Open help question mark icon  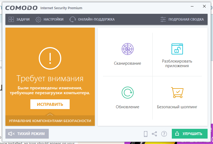point(164,134)
